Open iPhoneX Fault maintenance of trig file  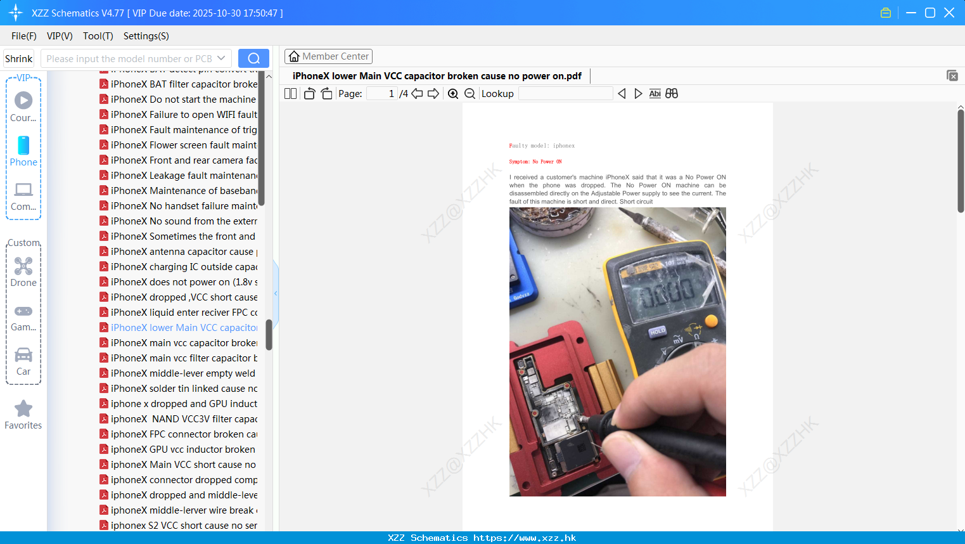pyautogui.click(x=179, y=130)
